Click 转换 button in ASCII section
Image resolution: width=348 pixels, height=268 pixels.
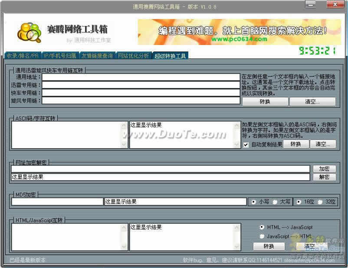click(296, 144)
